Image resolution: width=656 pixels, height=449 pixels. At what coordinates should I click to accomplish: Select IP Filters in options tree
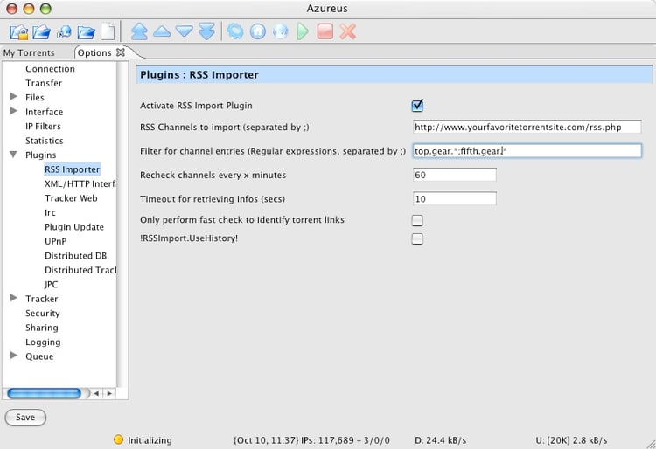click(x=43, y=126)
